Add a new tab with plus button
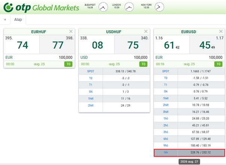The height and width of the screenshot is (165, 226). (x=5, y=20)
